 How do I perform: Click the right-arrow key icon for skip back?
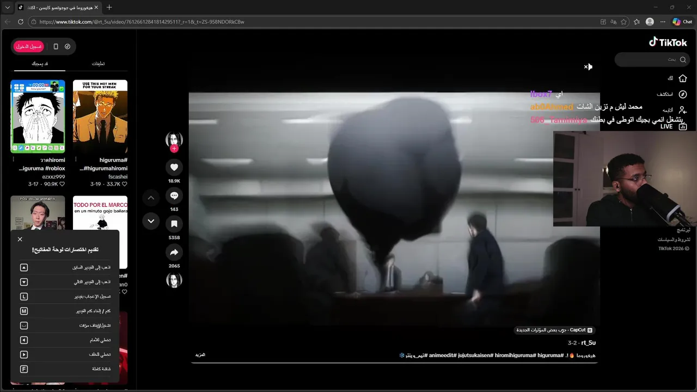tap(24, 354)
